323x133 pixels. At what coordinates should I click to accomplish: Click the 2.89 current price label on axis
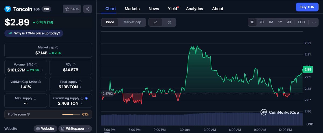(x=307, y=70)
